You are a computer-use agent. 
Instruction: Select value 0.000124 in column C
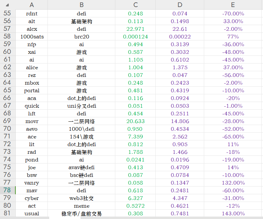click(135, 36)
